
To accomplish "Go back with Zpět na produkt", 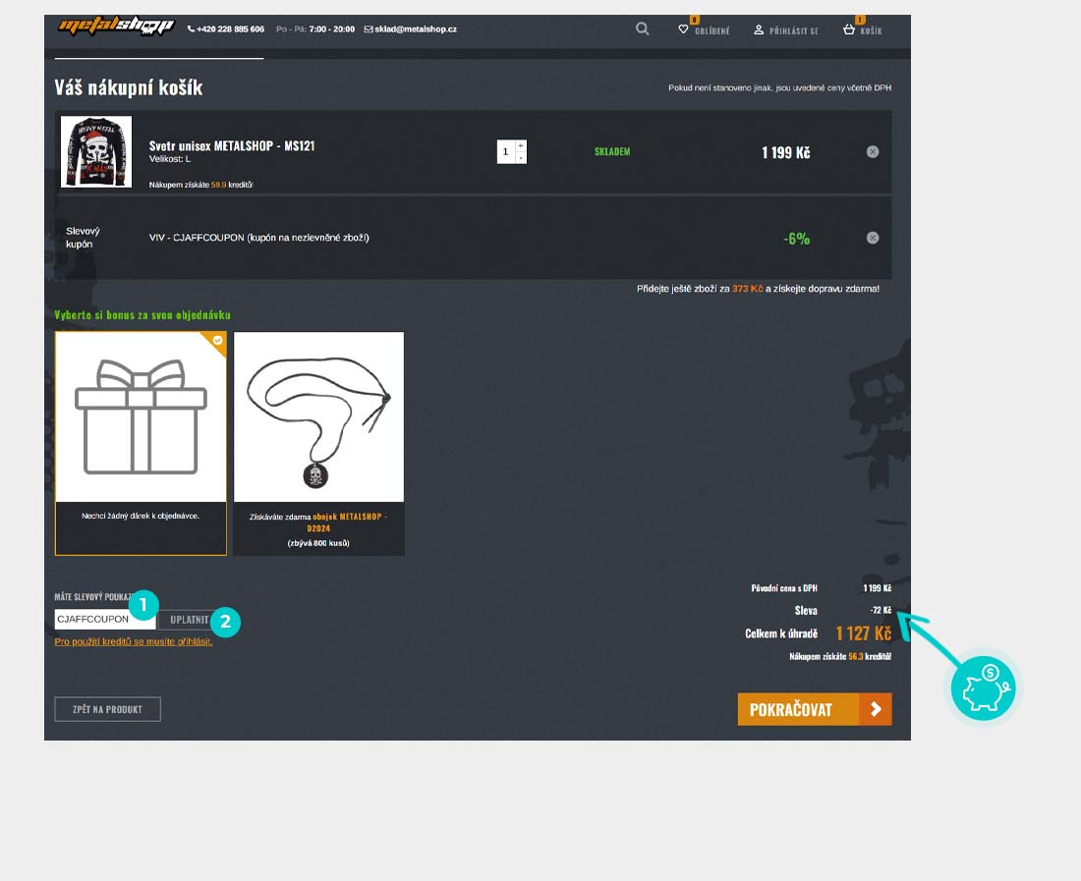I will pos(107,709).
